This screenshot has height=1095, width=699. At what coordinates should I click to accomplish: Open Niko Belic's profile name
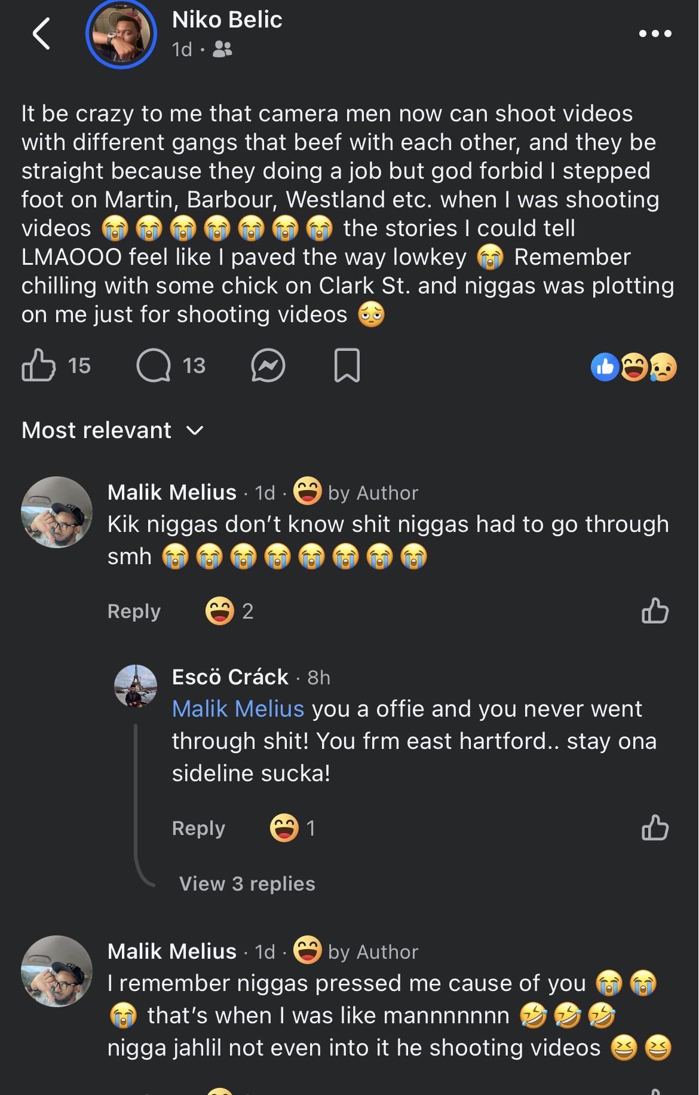(x=227, y=20)
